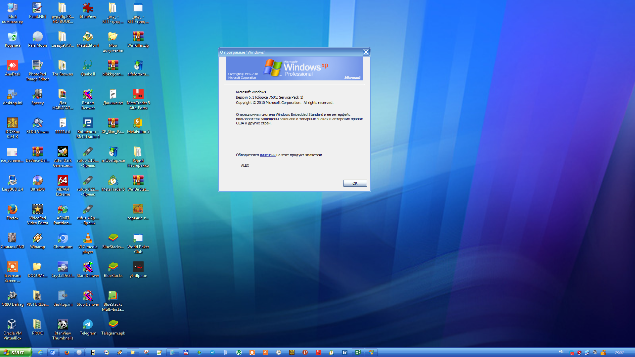Select IrfanView Thumbnails desktop icon
635x357 pixels.
(63, 330)
